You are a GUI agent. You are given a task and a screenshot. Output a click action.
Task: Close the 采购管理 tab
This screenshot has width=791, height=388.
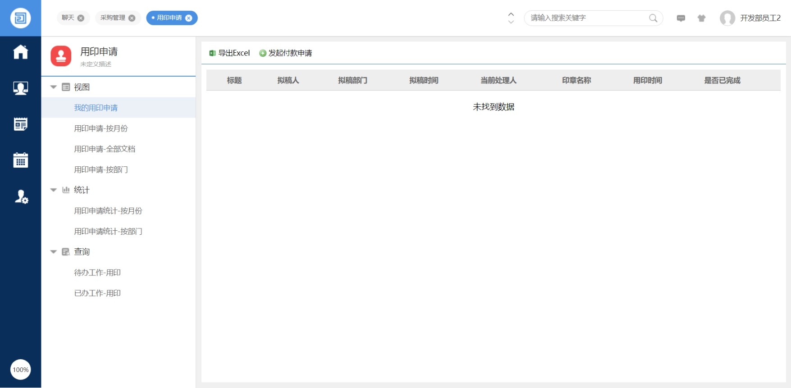tap(132, 18)
